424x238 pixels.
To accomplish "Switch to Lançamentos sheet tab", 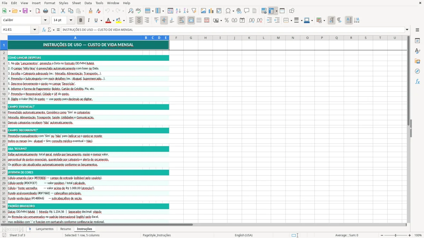I will (x=45, y=229).
